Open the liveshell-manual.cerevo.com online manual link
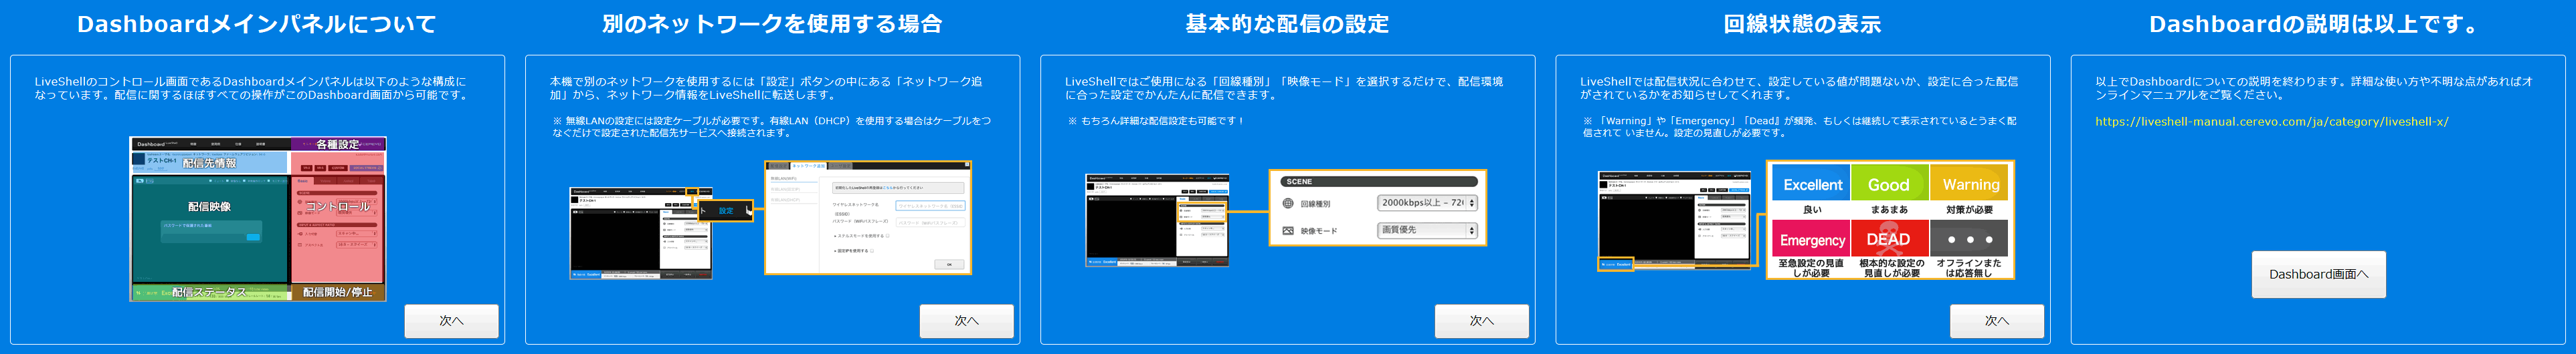2576x354 pixels. [x=2271, y=122]
